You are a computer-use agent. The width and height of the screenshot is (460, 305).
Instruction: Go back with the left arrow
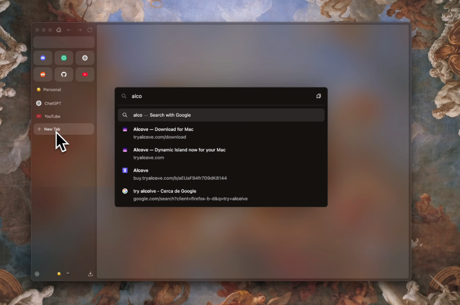tap(69, 30)
